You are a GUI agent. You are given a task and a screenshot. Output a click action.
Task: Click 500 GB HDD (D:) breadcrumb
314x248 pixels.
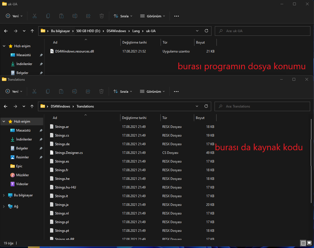88,31
